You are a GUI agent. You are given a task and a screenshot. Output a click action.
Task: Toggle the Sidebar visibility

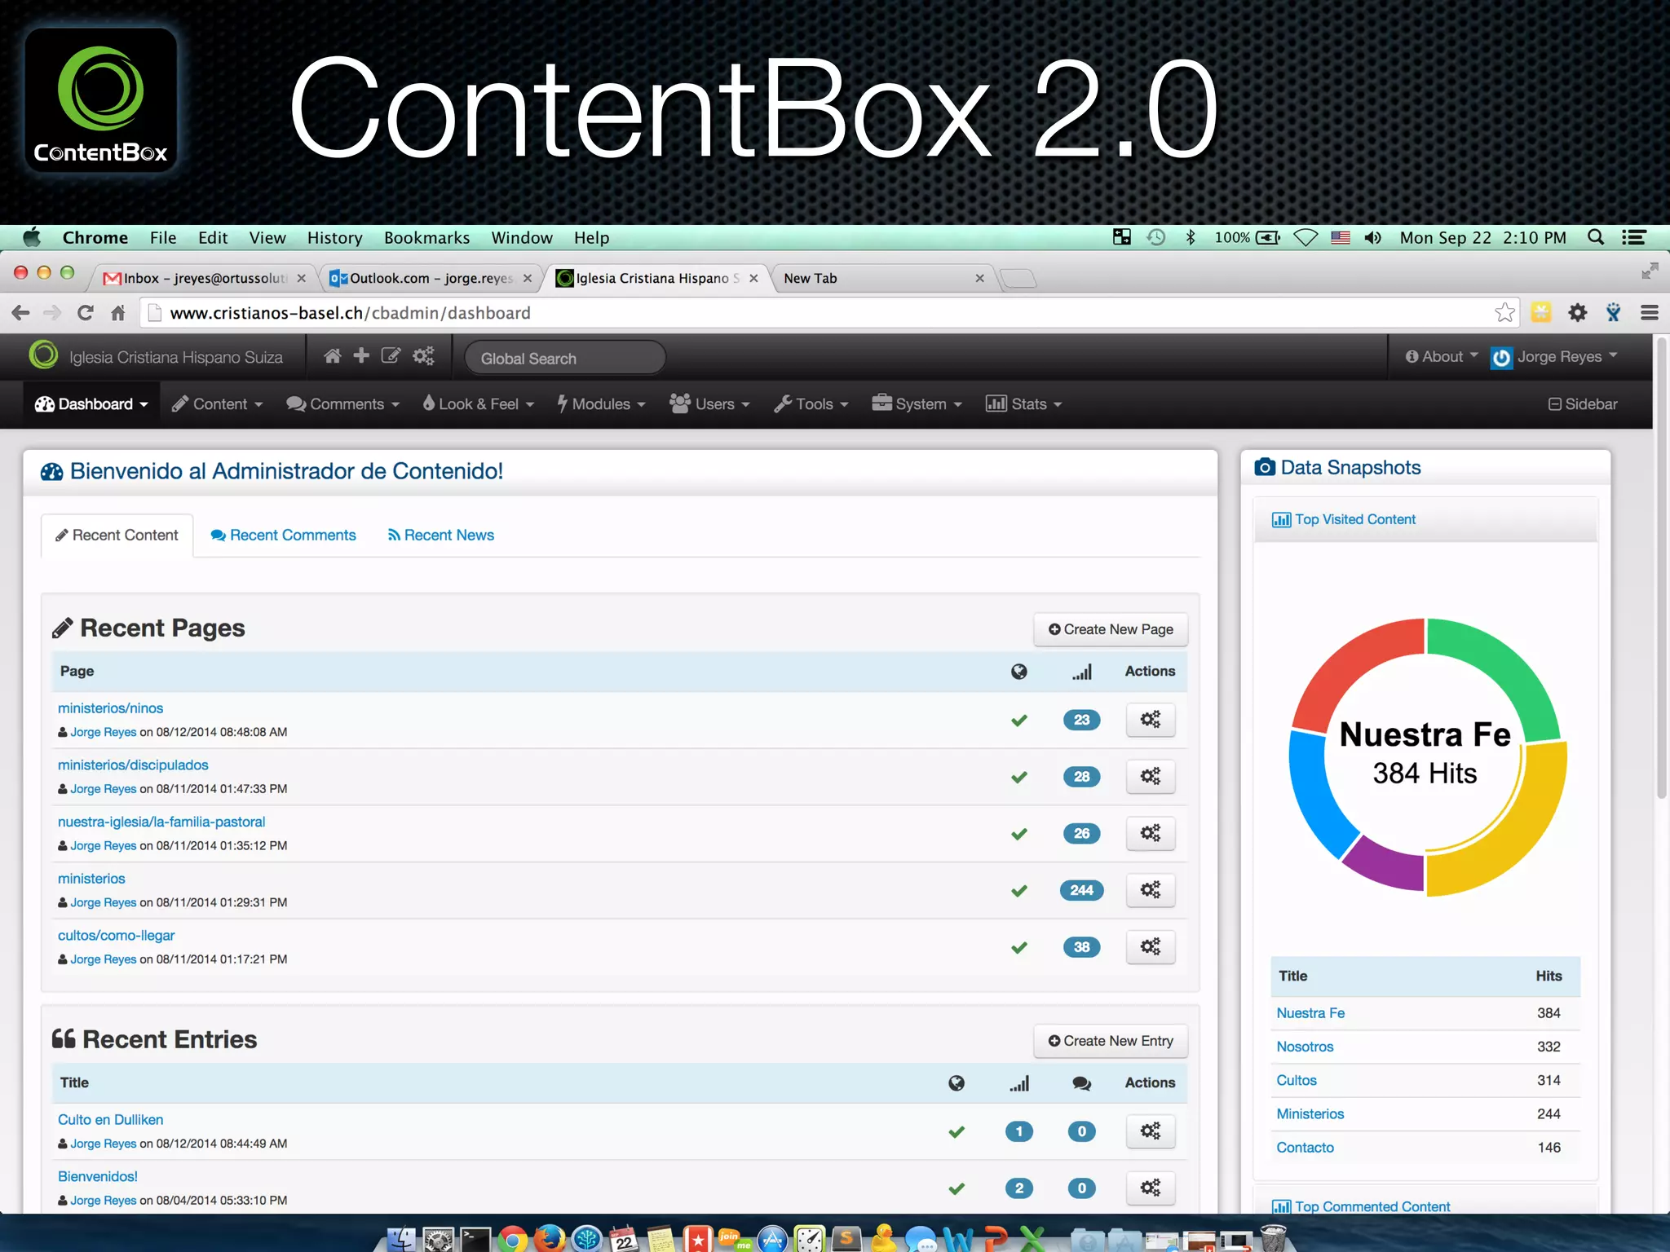(x=1583, y=404)
